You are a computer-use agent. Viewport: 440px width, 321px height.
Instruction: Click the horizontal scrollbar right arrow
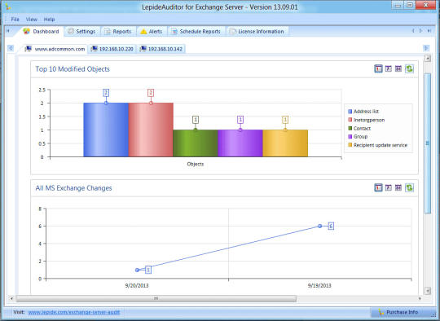420,298
